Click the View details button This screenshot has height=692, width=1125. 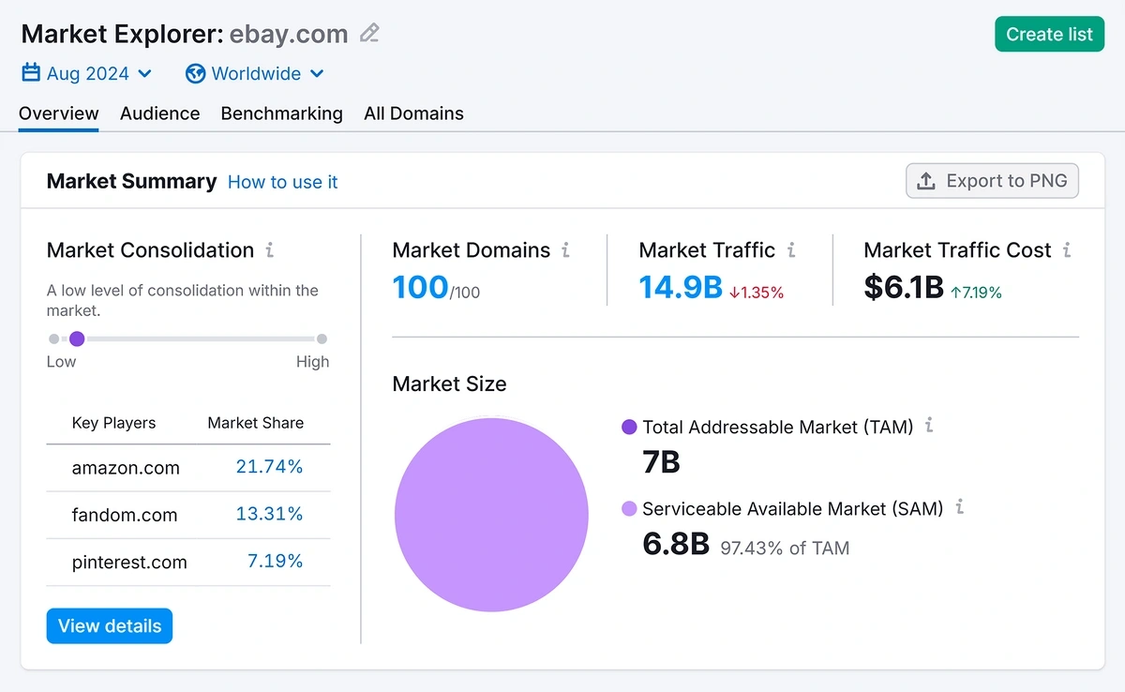click(110, 626)
